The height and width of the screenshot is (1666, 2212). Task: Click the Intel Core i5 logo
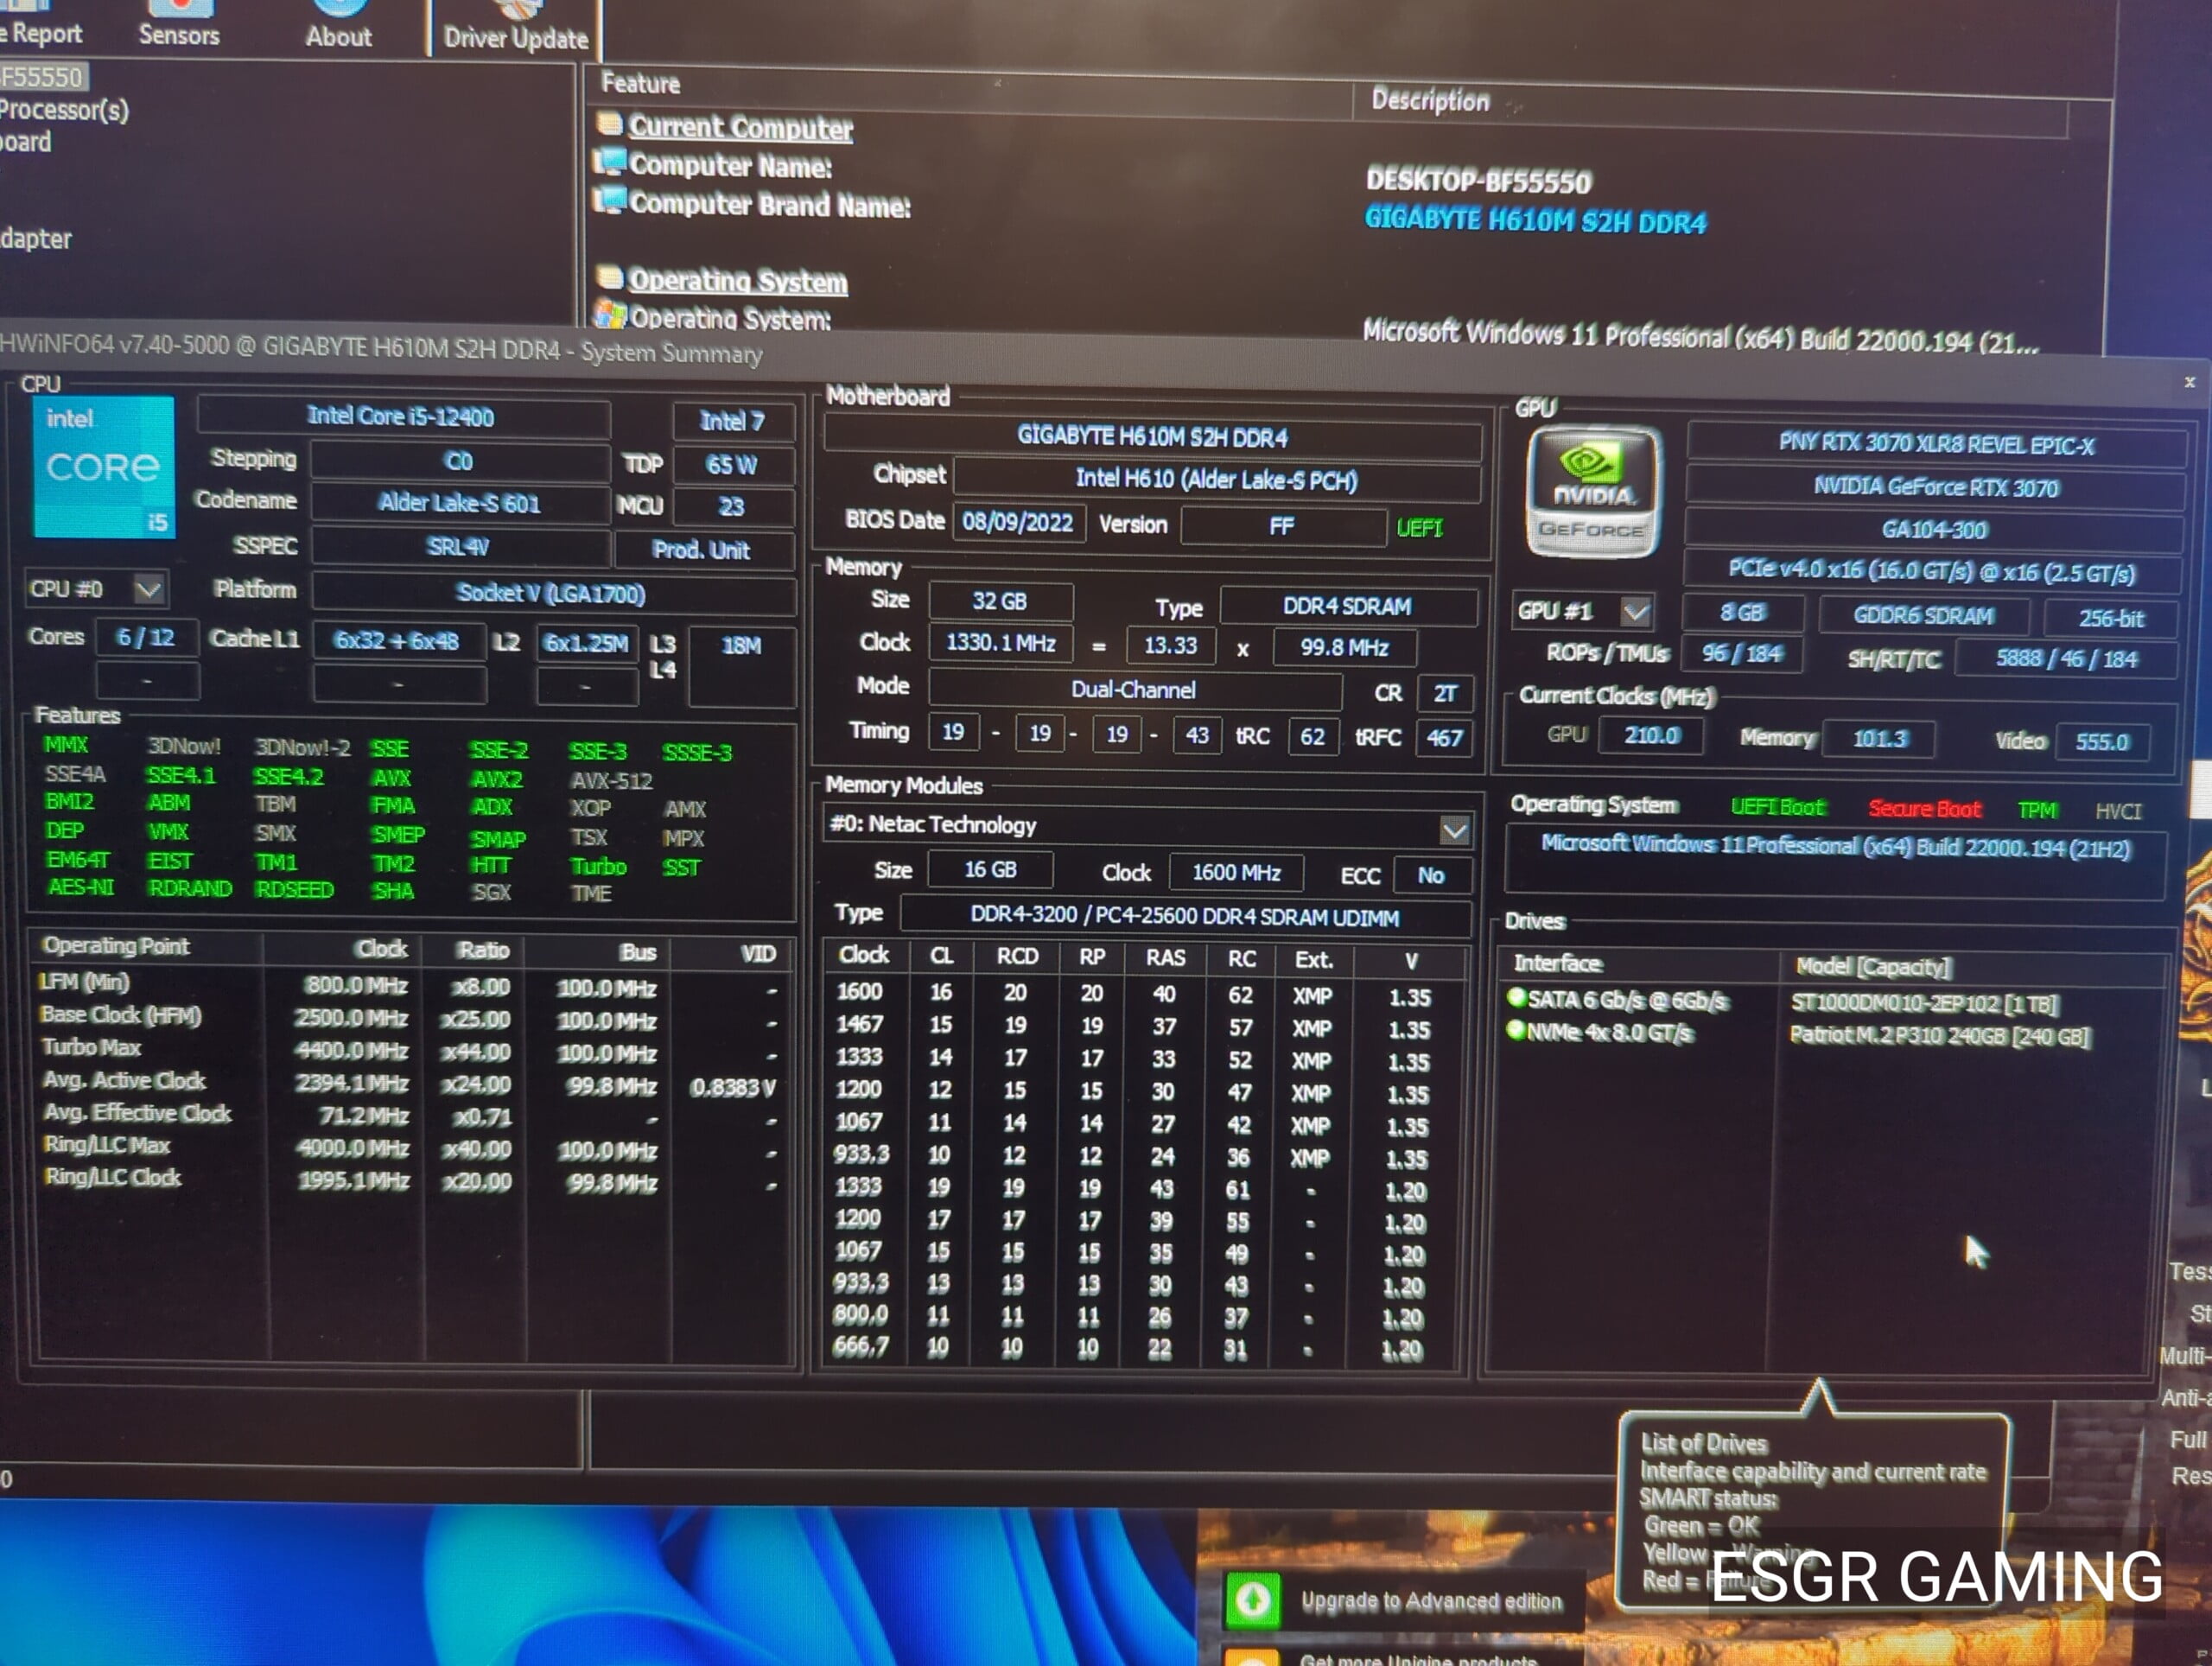(x=103, y=467)
